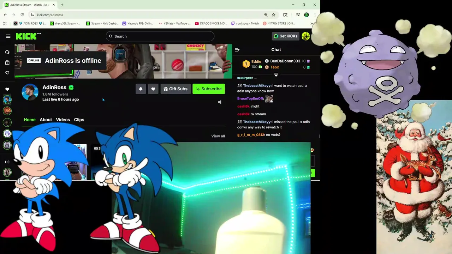Collapse the chat panel with the arrow icon
This screenshot has height=254, width=452.
(237, 50)
